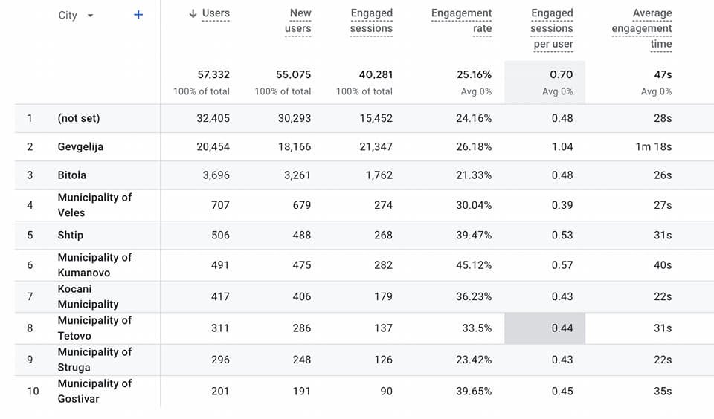
Task: Select the Shtip row label
Action: (x=71, y=236)
